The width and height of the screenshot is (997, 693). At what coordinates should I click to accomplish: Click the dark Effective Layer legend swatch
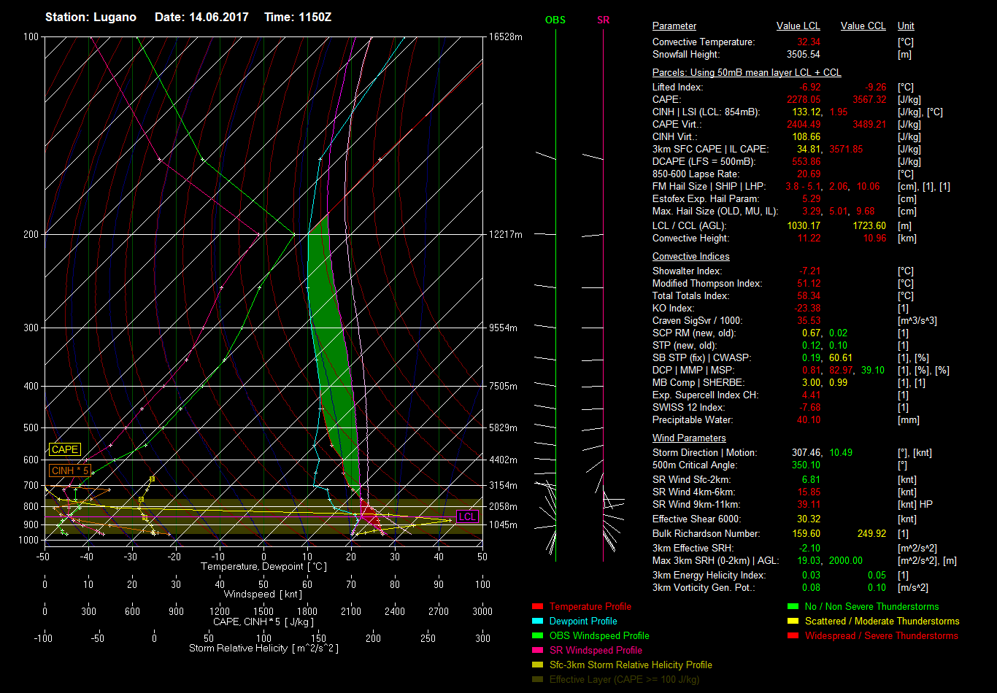538,680
